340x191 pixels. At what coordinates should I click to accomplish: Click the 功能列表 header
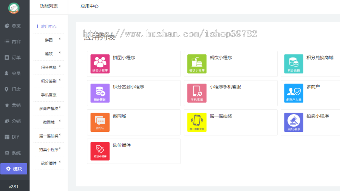point(49,6)
